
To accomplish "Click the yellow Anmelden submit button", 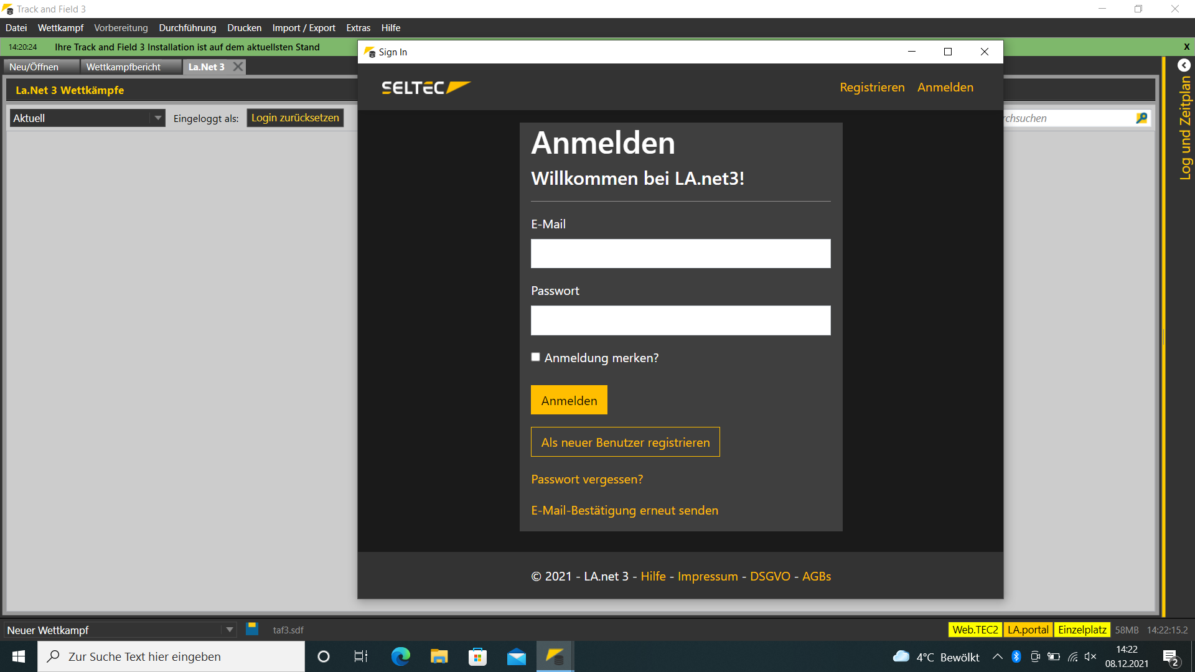I will (569, 400).
